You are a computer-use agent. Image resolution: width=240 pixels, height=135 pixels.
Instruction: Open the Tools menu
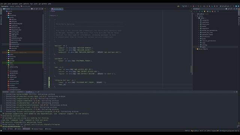pos(36,4)
